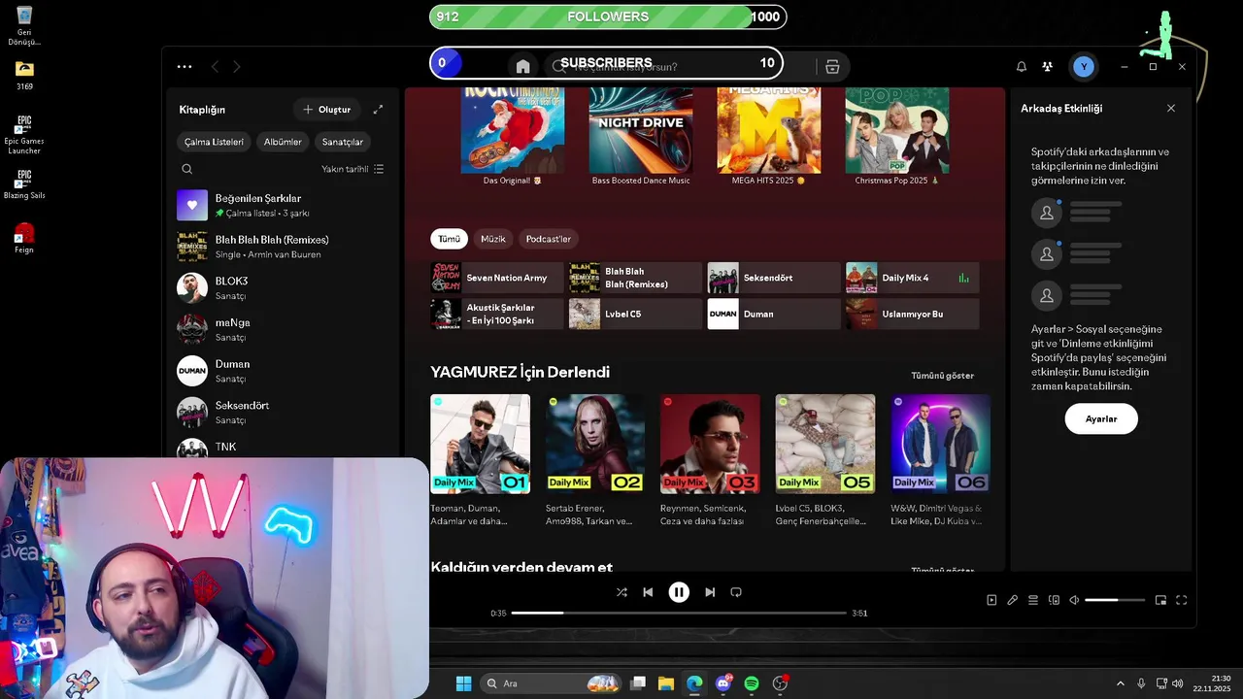The height and width of the screenshot is (699, 1243).
Task: Open Daily Mix 03 cover
Action: 710,444
